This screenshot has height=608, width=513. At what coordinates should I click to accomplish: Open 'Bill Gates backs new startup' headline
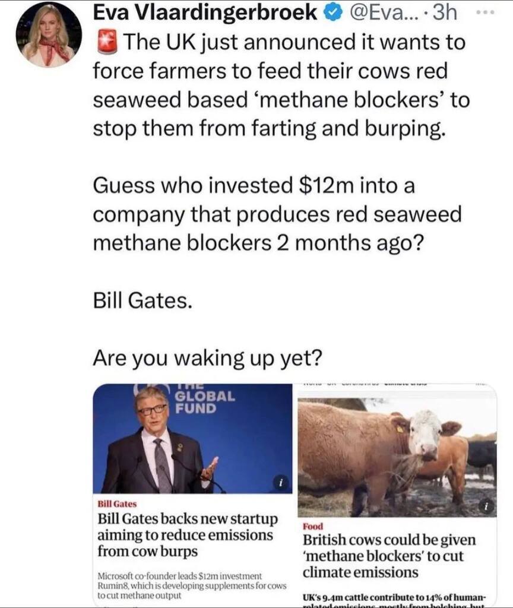pos(186,535)
